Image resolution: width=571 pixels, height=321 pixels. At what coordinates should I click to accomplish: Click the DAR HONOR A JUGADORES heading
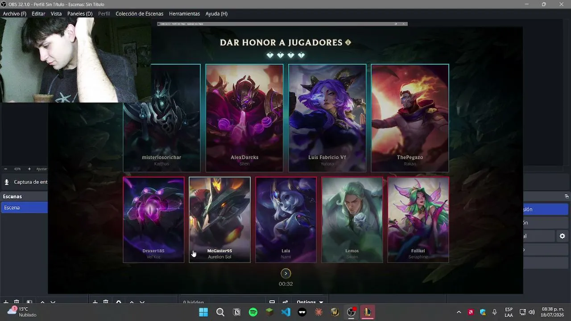281,42
